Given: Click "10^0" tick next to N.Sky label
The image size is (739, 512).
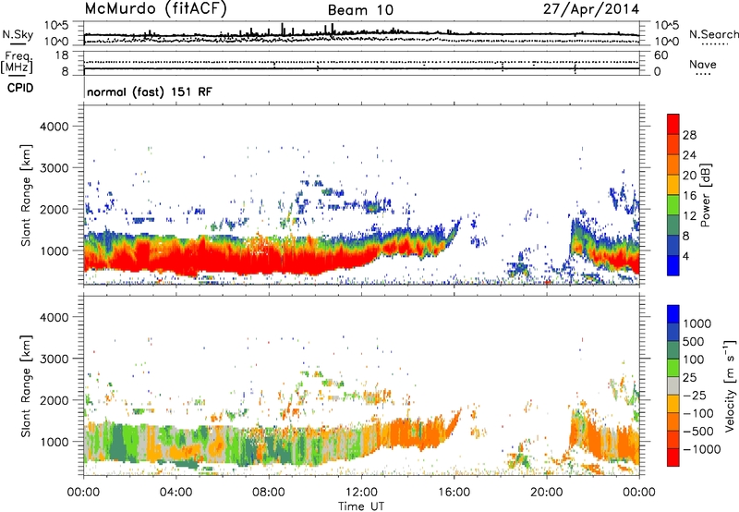Looking at the screenshot, I should pos(56,42).
